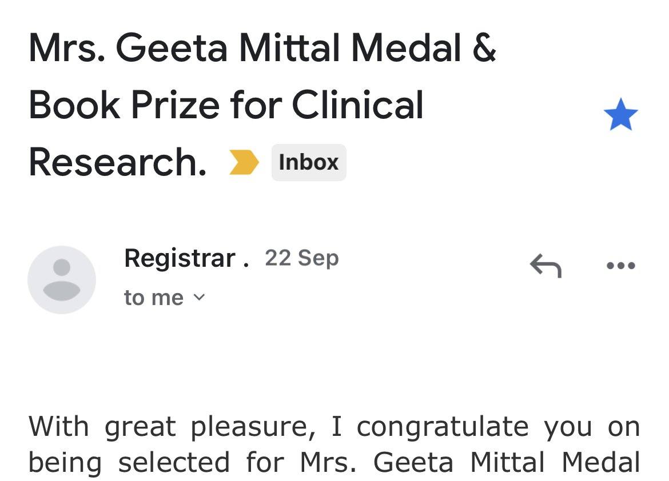Screen dimensions: 669x481
Task: Select the sender name 'Registrar .'
Action: click(x=186, y=258)
